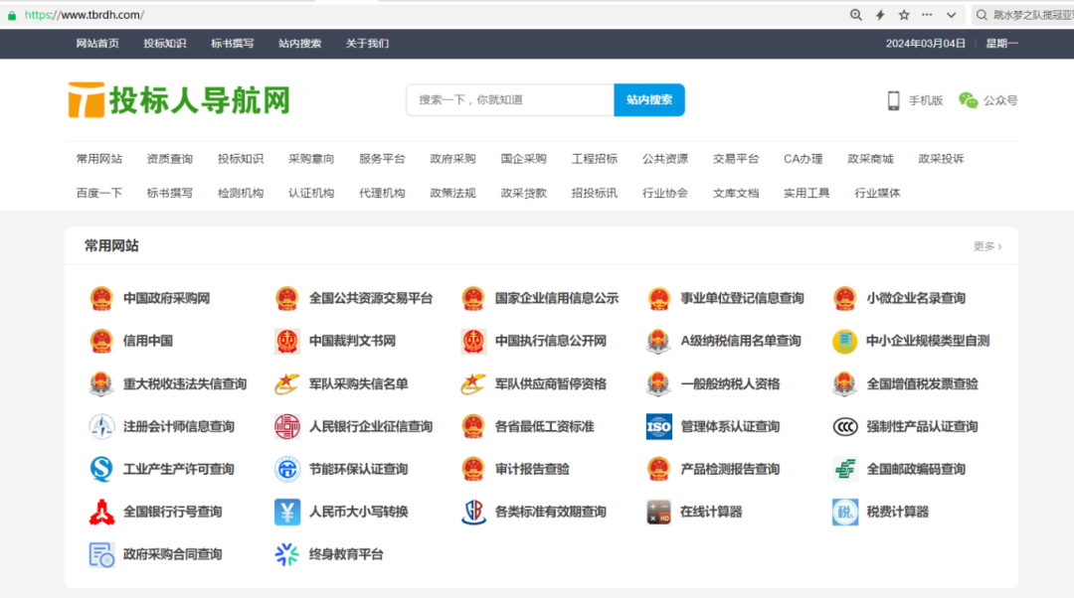Select the 政采贷款 category tab
The image size is (1074, 598).
coord(523,193)
